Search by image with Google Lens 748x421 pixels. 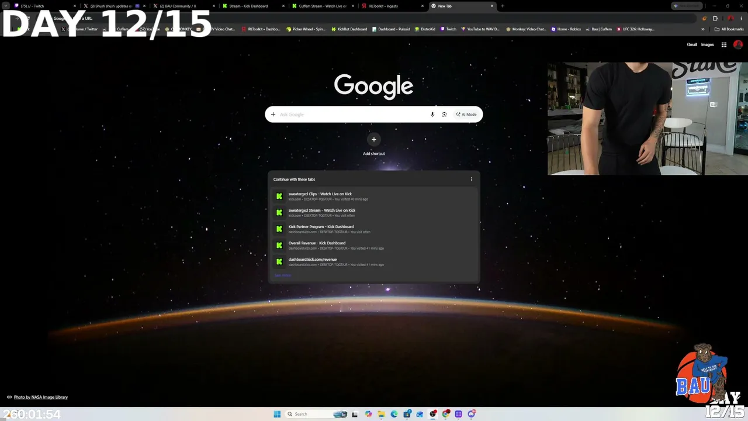point(444,115)
